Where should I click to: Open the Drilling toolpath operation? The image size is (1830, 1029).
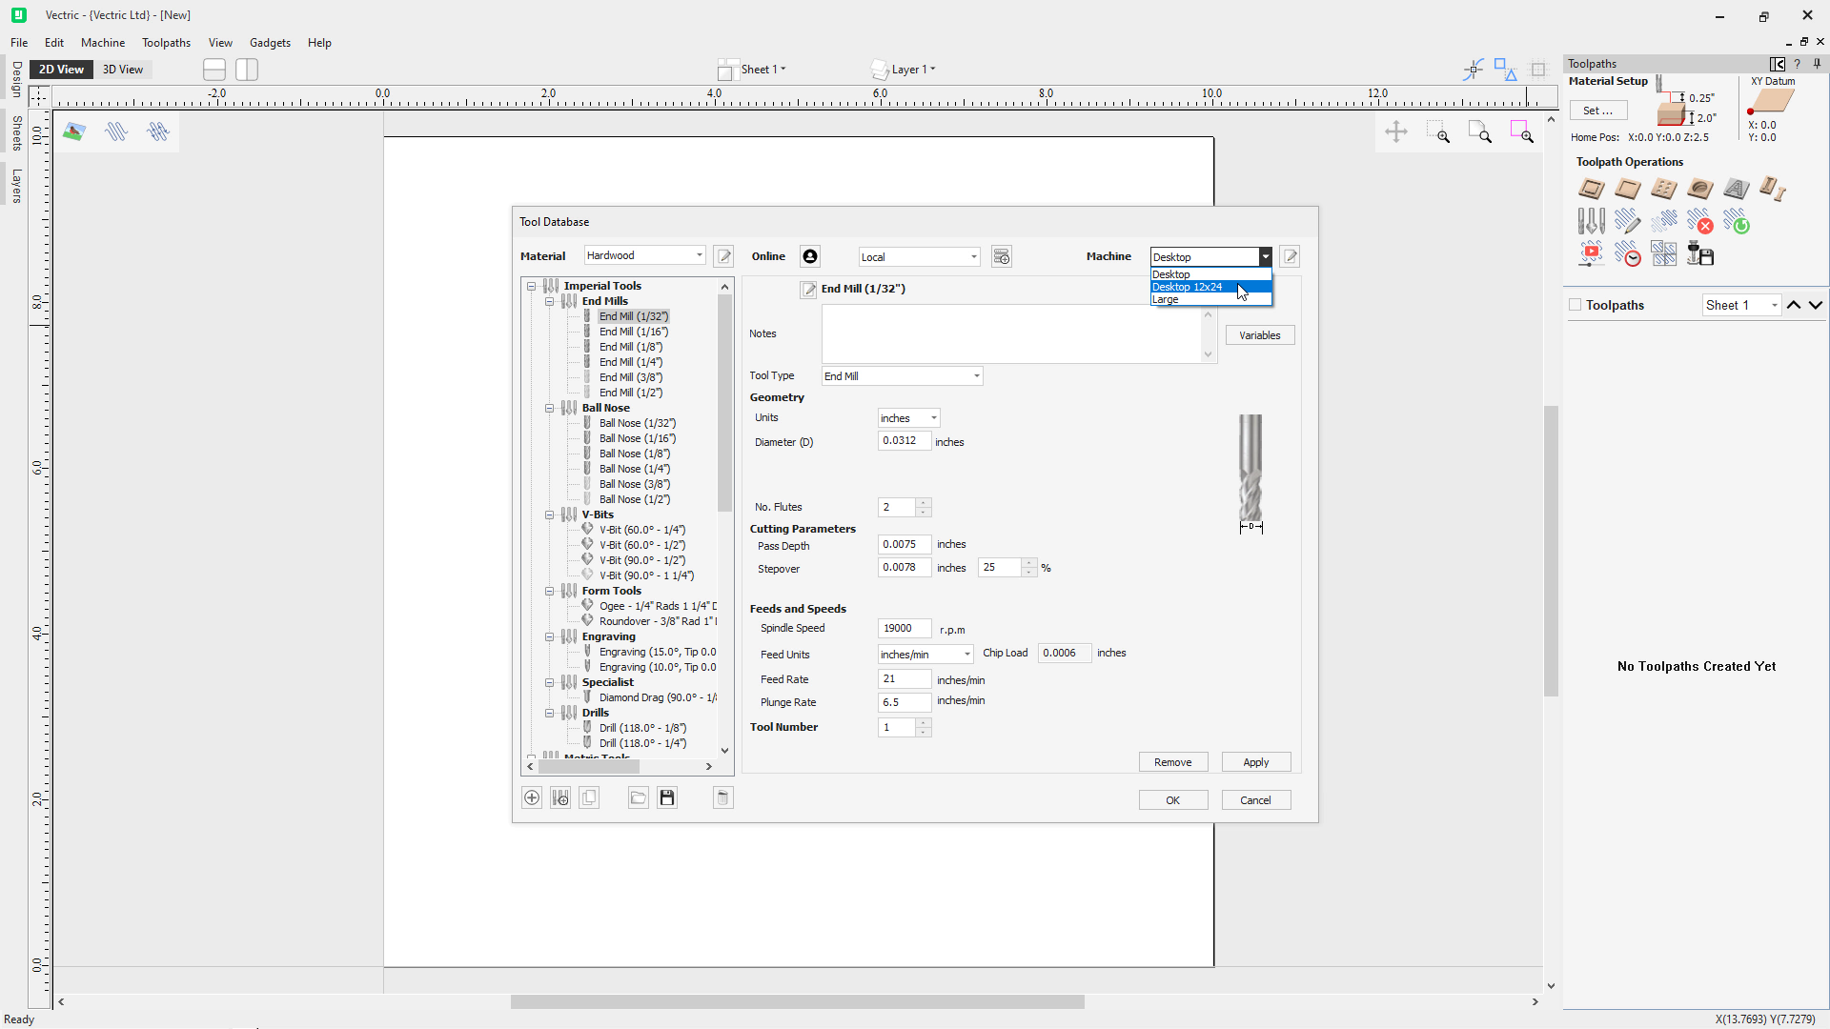1663,189
